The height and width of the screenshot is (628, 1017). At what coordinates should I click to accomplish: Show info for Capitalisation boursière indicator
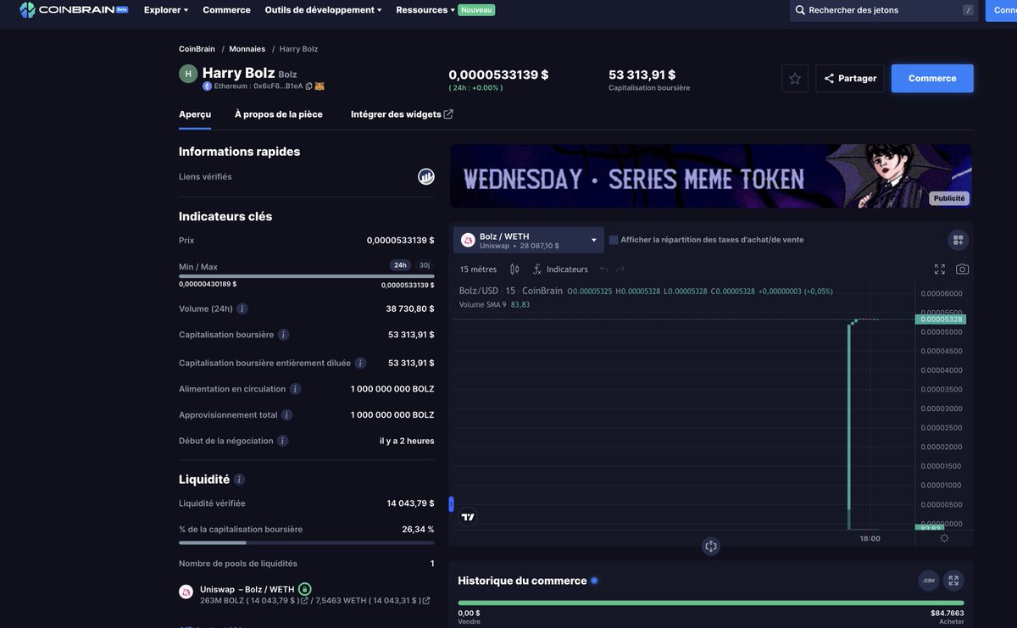(x=283, y=335)
